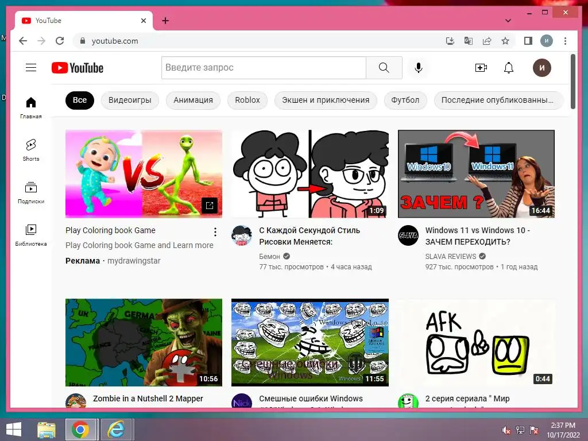Reload the page
The image size is (588, 441).
(x=60, y=41)
